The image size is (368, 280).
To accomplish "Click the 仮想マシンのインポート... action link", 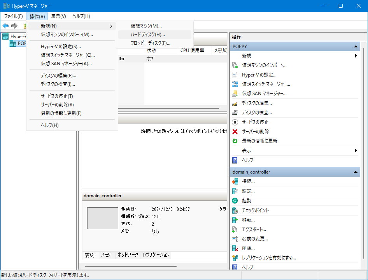I will (x=264, y=65).
